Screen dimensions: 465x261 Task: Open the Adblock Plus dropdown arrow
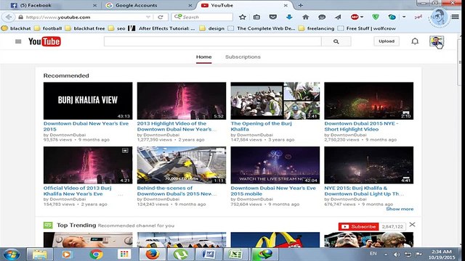[x=362, y=17]
